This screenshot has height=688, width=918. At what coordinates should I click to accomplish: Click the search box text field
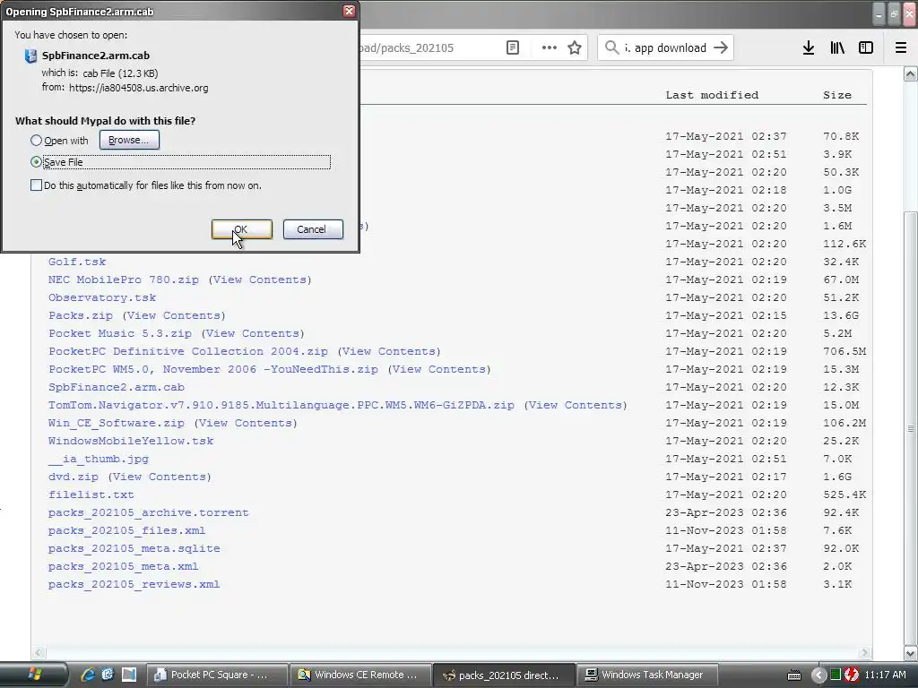[x=666, y=48]
